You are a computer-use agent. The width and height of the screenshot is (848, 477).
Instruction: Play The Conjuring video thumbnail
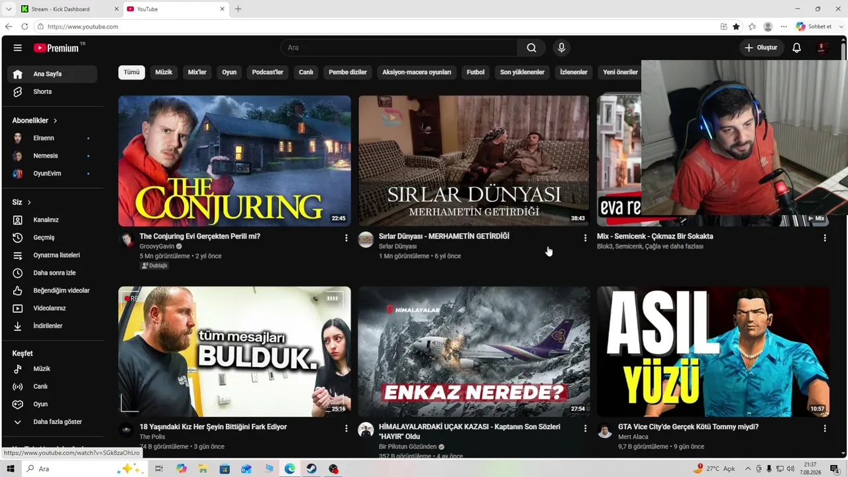click(235, 161)
